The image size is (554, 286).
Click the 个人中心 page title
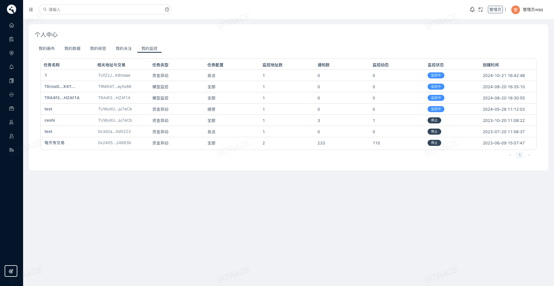[46, 35]
